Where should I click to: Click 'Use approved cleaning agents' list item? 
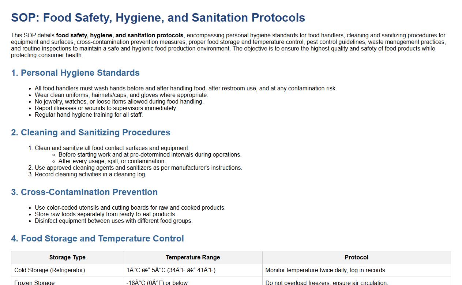click(138, 168)
